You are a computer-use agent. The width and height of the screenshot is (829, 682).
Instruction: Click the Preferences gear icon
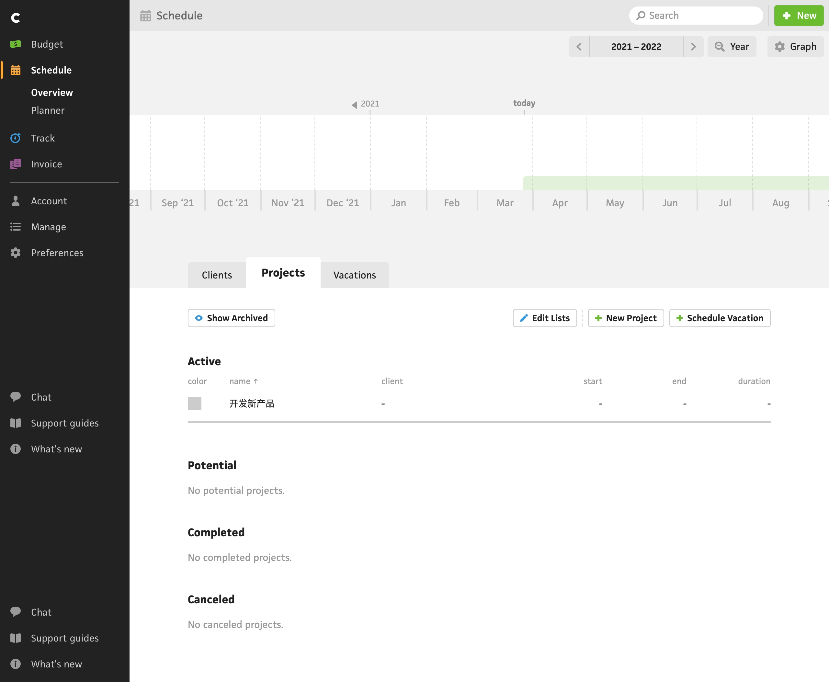coord(15,253)
